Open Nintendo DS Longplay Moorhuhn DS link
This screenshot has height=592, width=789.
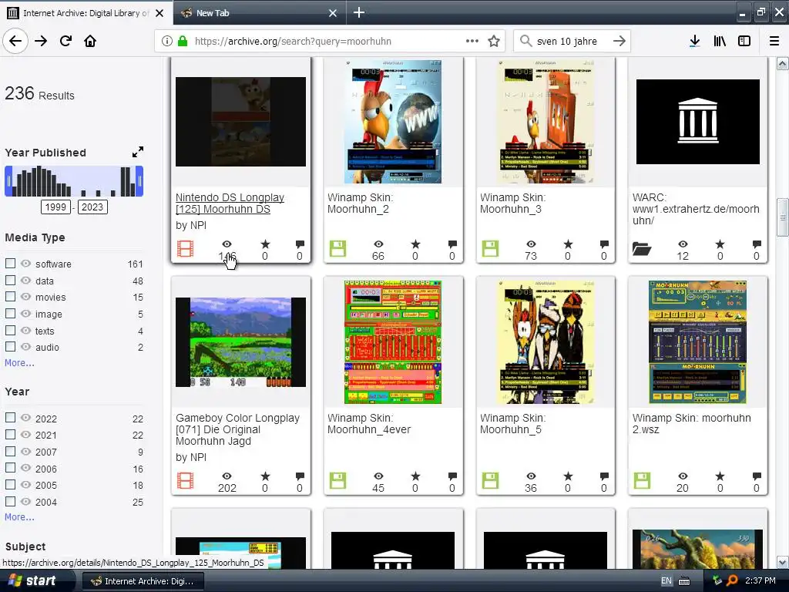(x=230, y=203)
